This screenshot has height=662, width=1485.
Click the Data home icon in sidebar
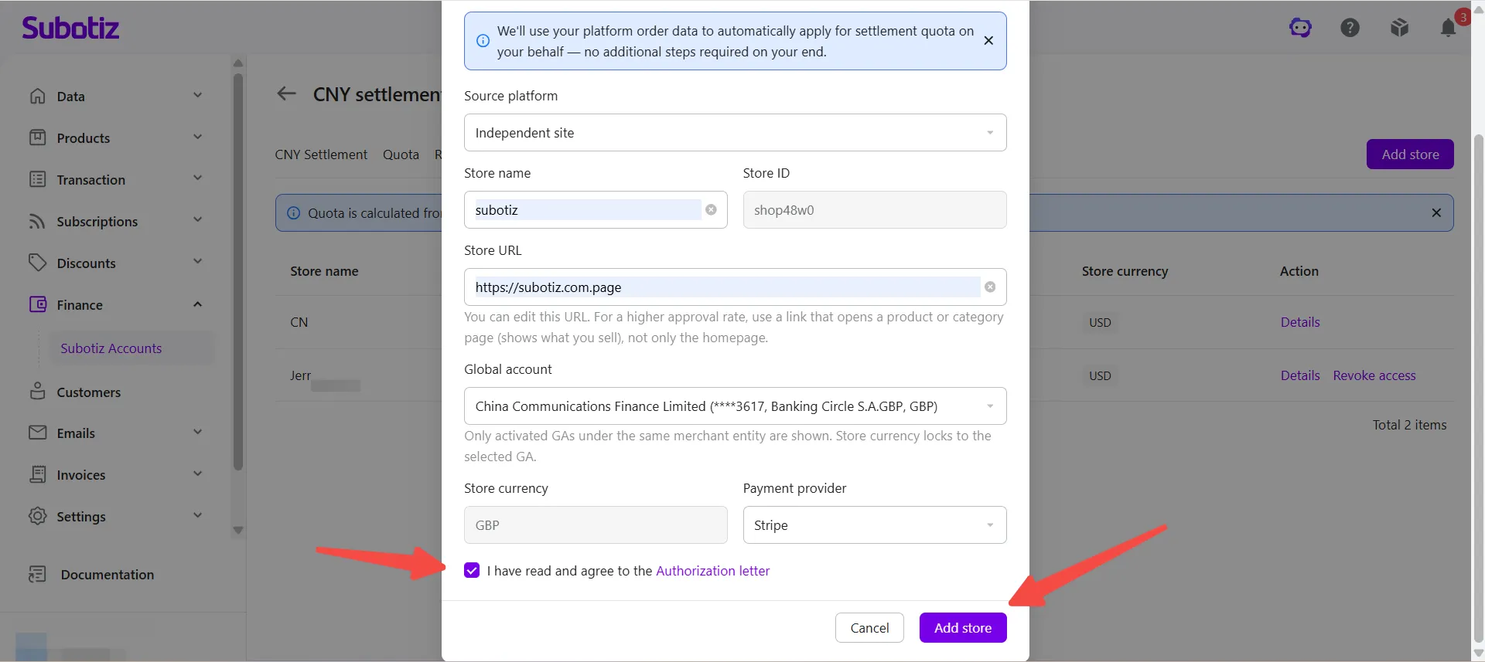click(37, 96)
